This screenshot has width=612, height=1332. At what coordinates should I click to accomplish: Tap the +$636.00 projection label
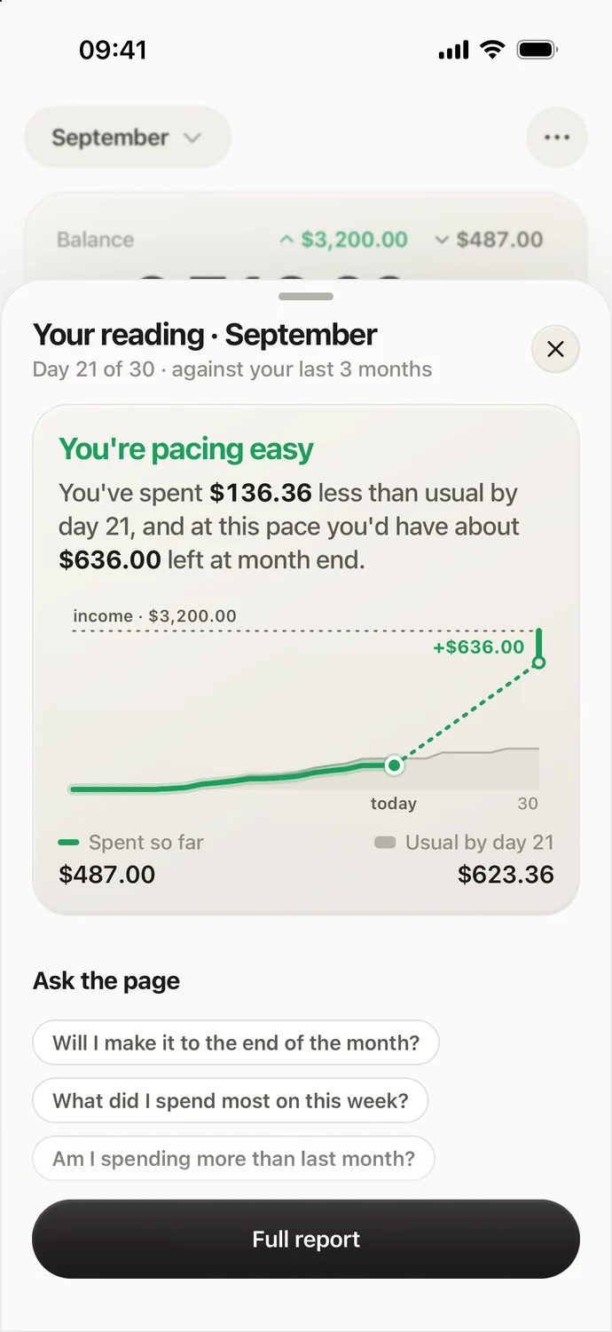tap(478, 647)
